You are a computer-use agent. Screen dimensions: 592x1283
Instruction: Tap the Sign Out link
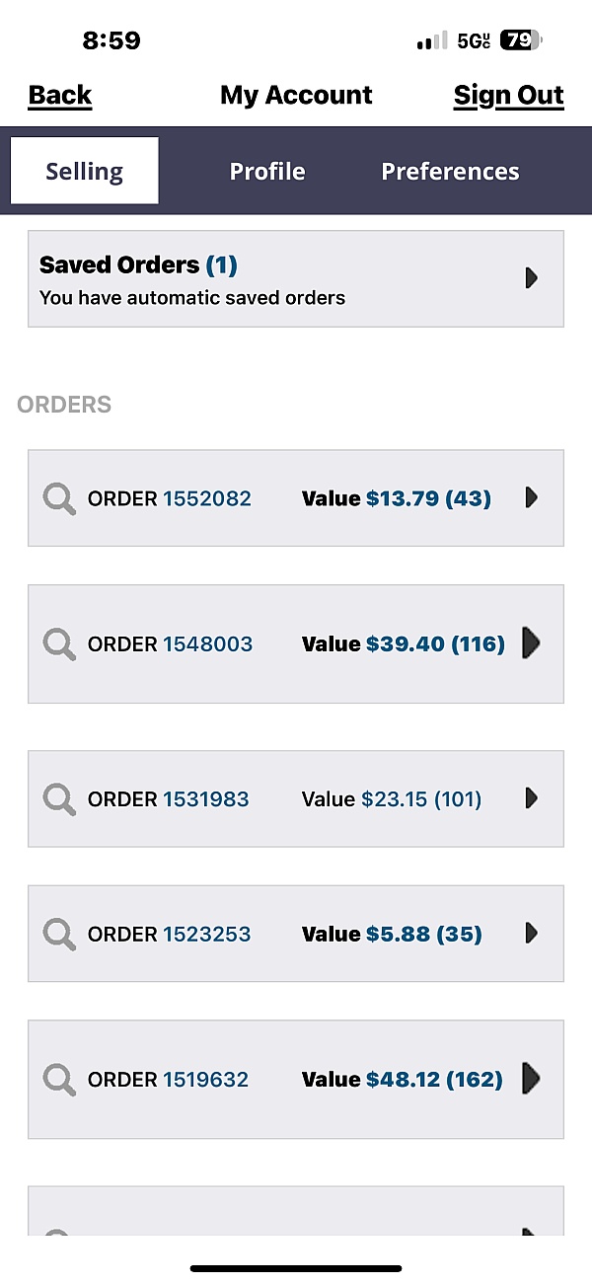point(508,95)
